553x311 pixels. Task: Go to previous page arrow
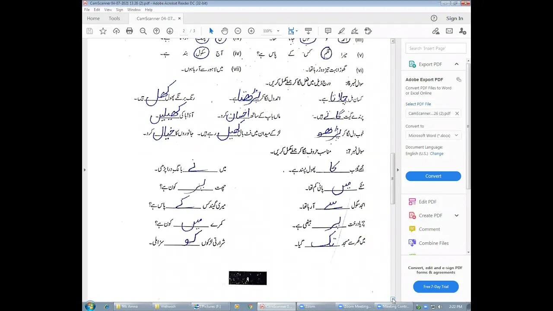tap(156, 31)
